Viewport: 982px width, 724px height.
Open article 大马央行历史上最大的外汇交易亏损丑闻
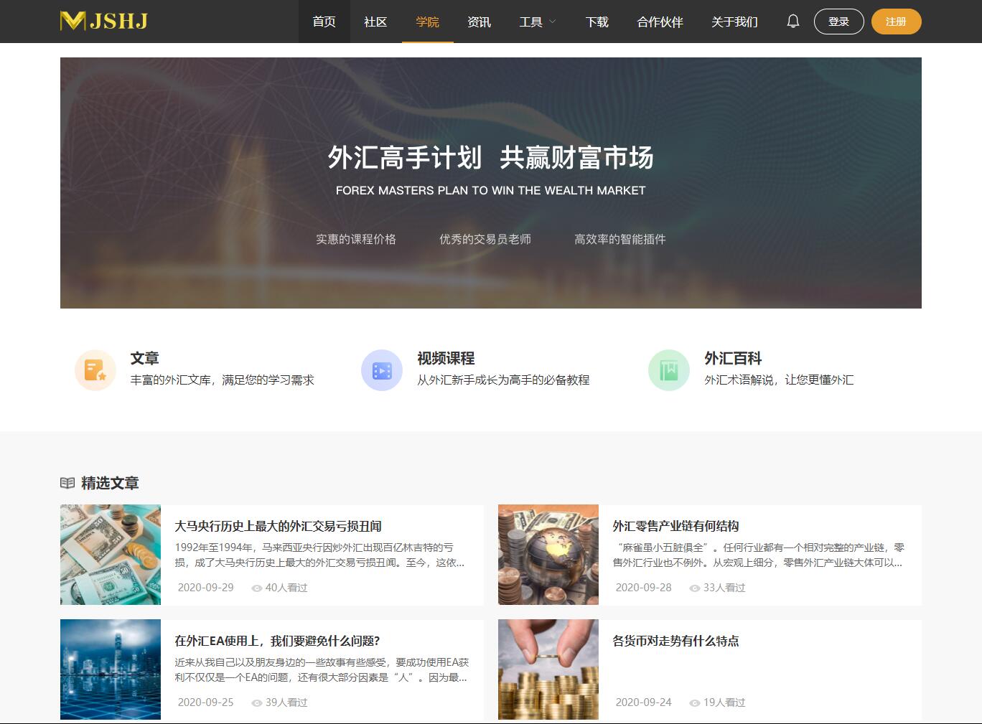click(x=278, y=526)
